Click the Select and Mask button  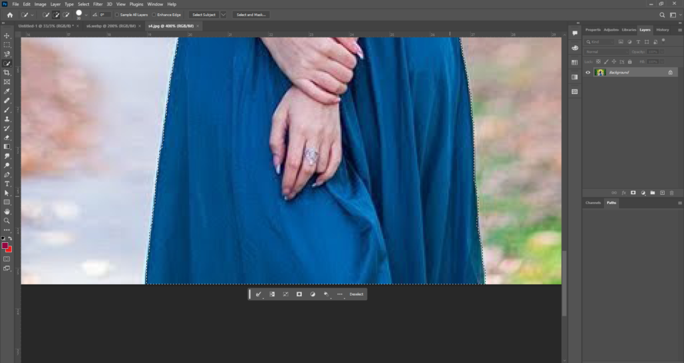tap(251, 15)
